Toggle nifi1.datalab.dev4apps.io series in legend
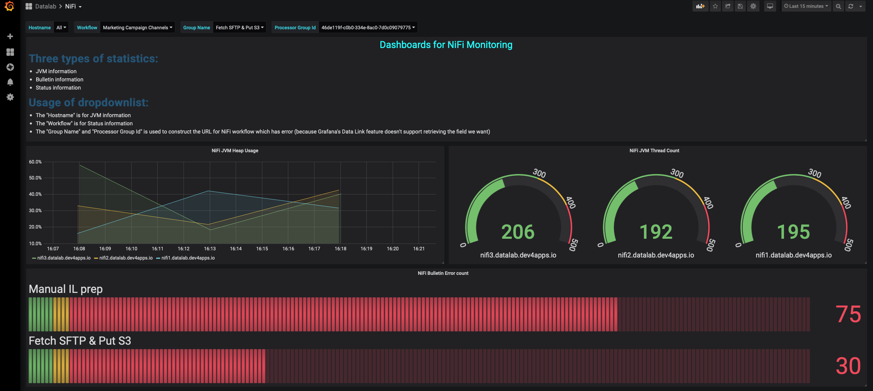873x391 pixels. [188, 258]
